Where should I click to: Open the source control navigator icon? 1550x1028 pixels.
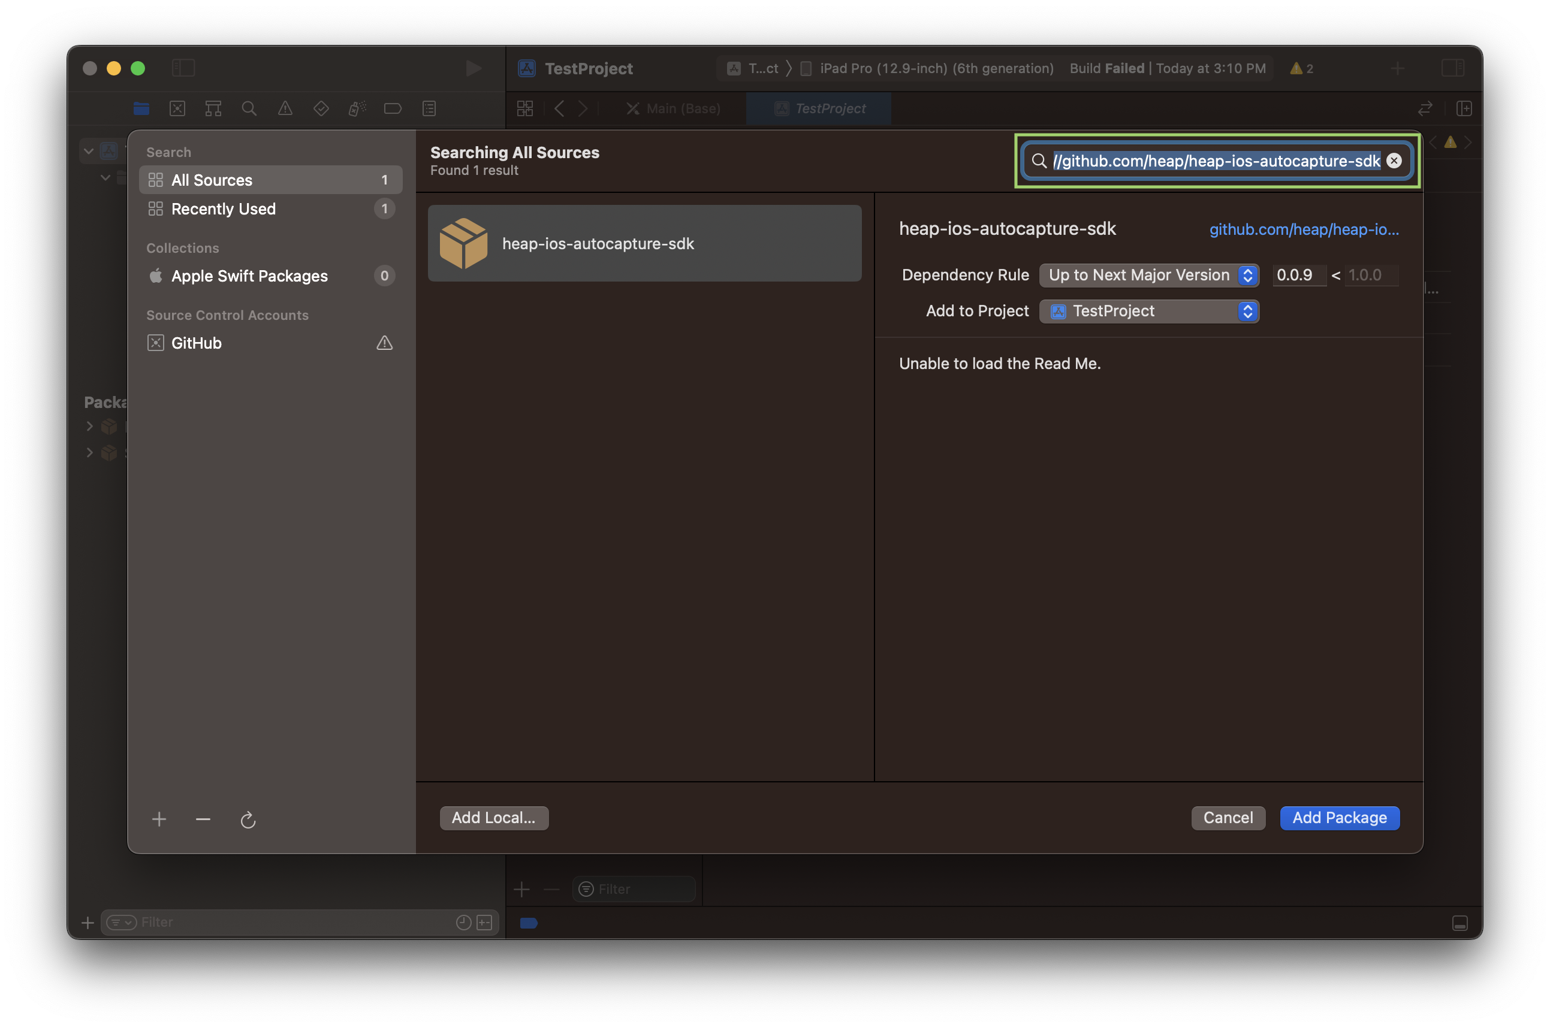(177, 109)
